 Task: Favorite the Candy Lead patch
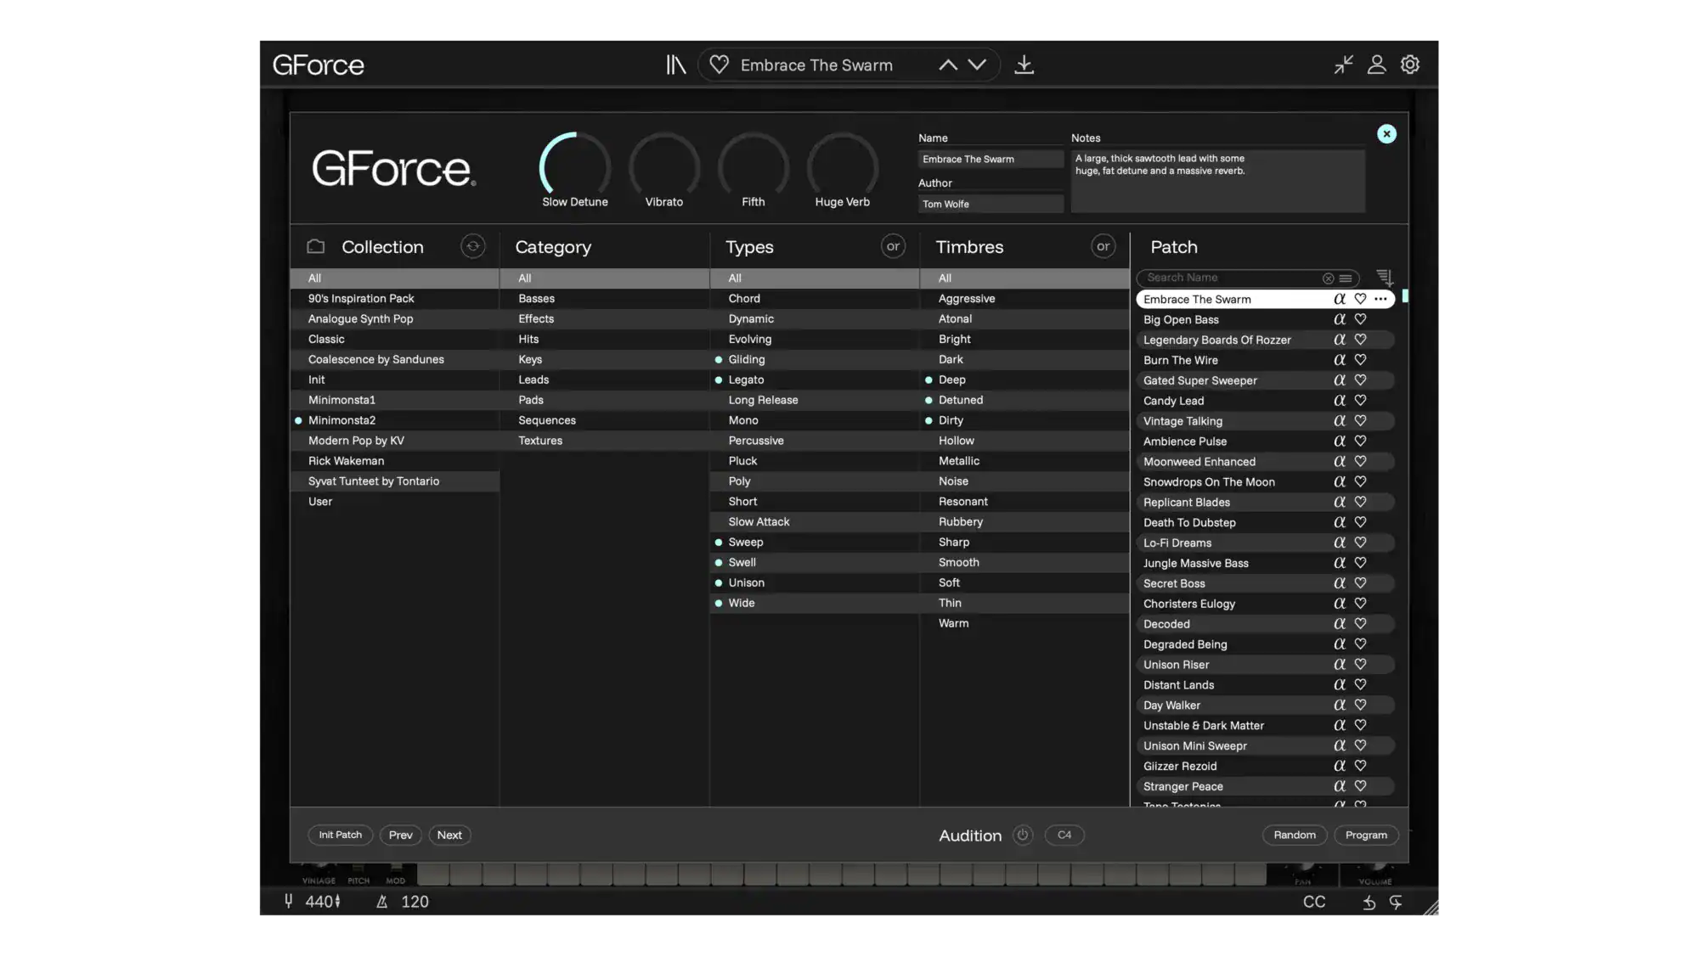tap(1360, 401)
